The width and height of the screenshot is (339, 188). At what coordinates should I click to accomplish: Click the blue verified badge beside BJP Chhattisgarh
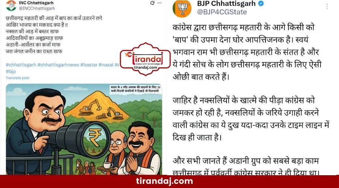pos(261,4)
